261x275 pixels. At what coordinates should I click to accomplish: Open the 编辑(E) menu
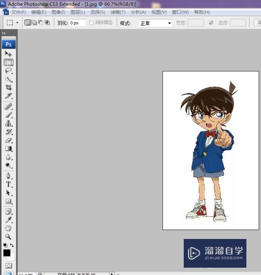point(39,13)
